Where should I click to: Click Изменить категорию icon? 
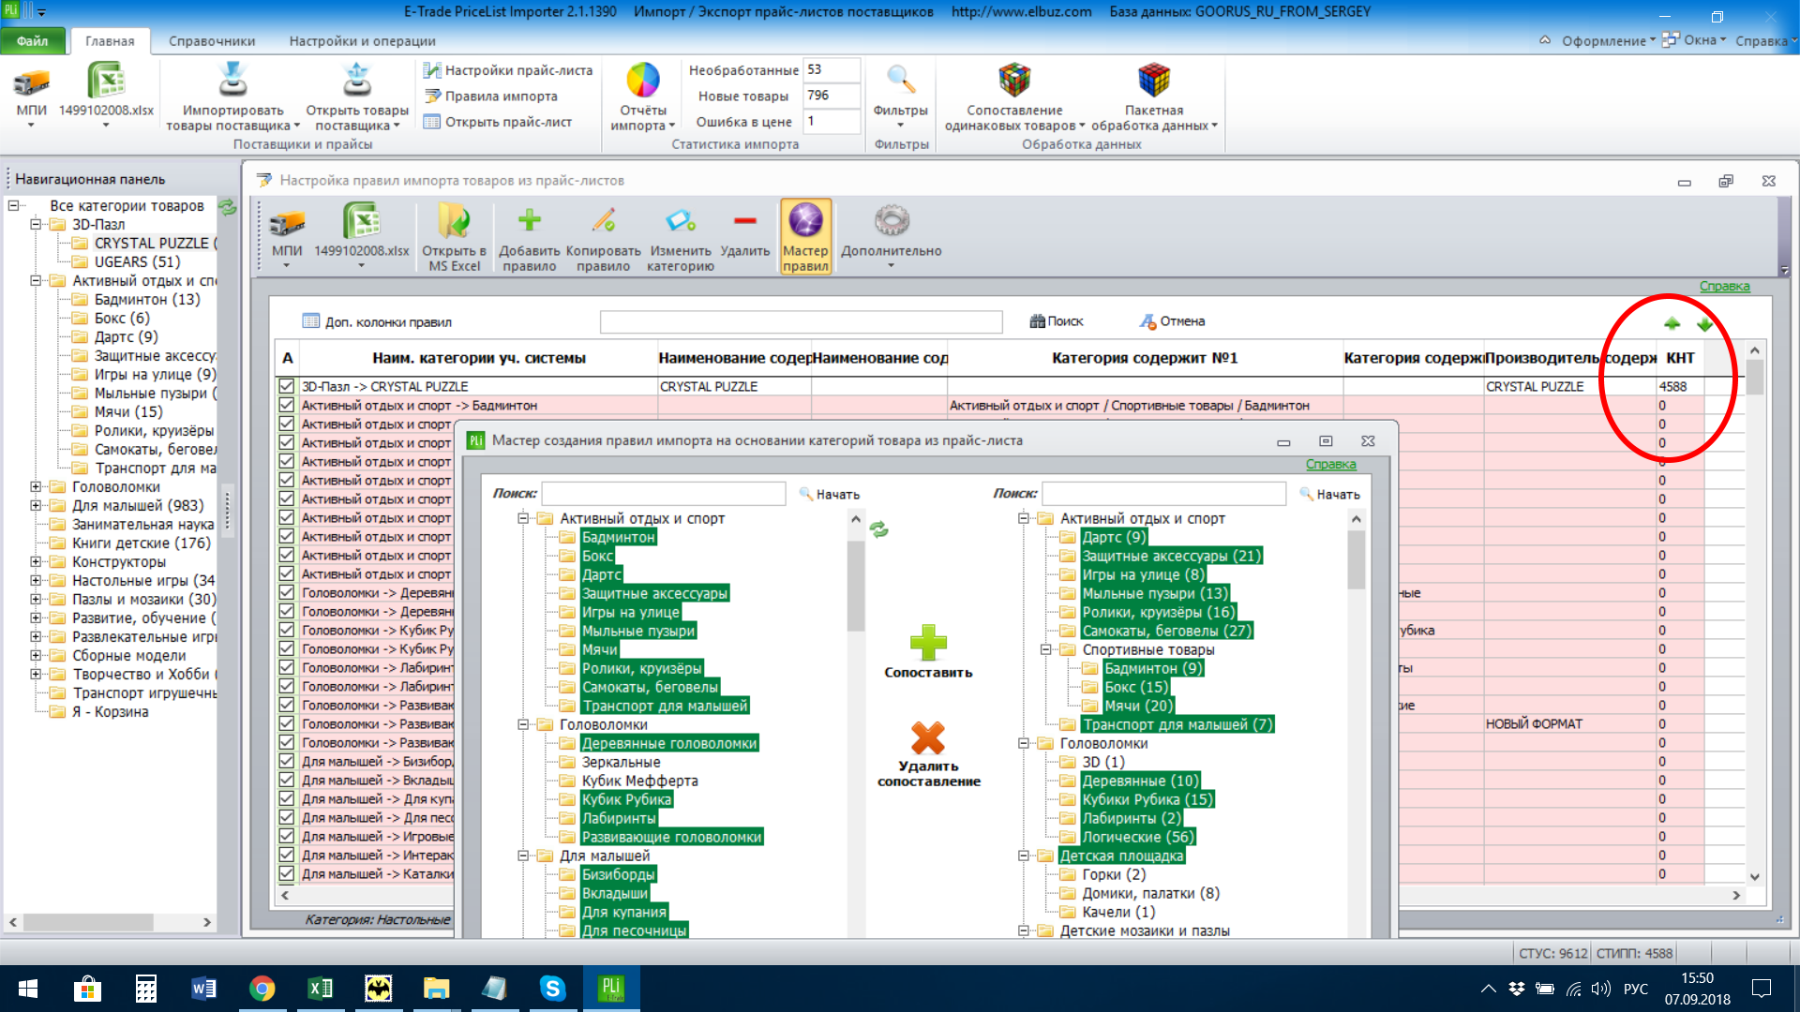(x=681, y=221)
